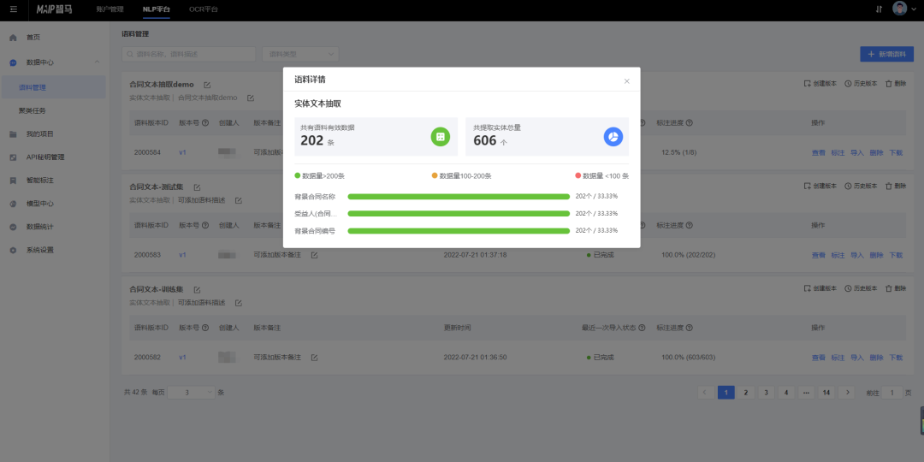Click 版本号 help icon in 训练集 table

click(205, 328)
